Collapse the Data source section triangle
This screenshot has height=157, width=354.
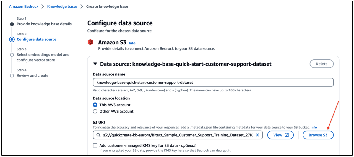pos(95,64)
